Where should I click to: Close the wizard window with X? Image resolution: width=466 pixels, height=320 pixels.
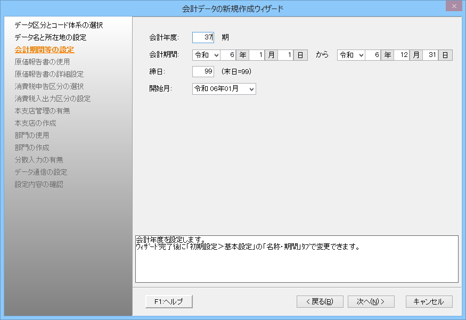click(454, 6)
